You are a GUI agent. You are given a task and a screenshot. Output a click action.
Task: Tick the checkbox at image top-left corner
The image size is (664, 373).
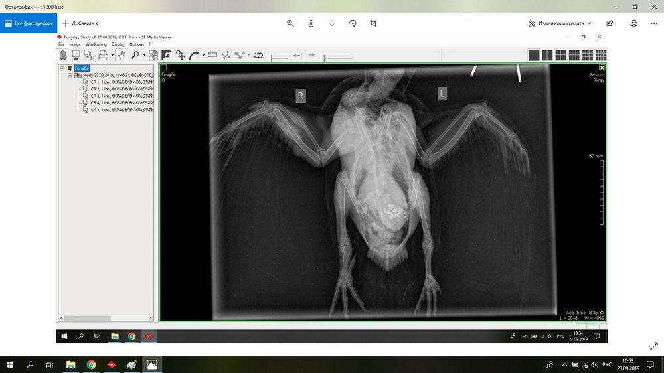[x=163, y=68]
